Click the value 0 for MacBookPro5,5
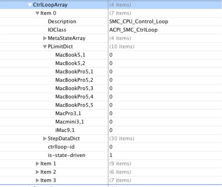Image resolution: width=222 pixels, height=187 pixels. 111,105
